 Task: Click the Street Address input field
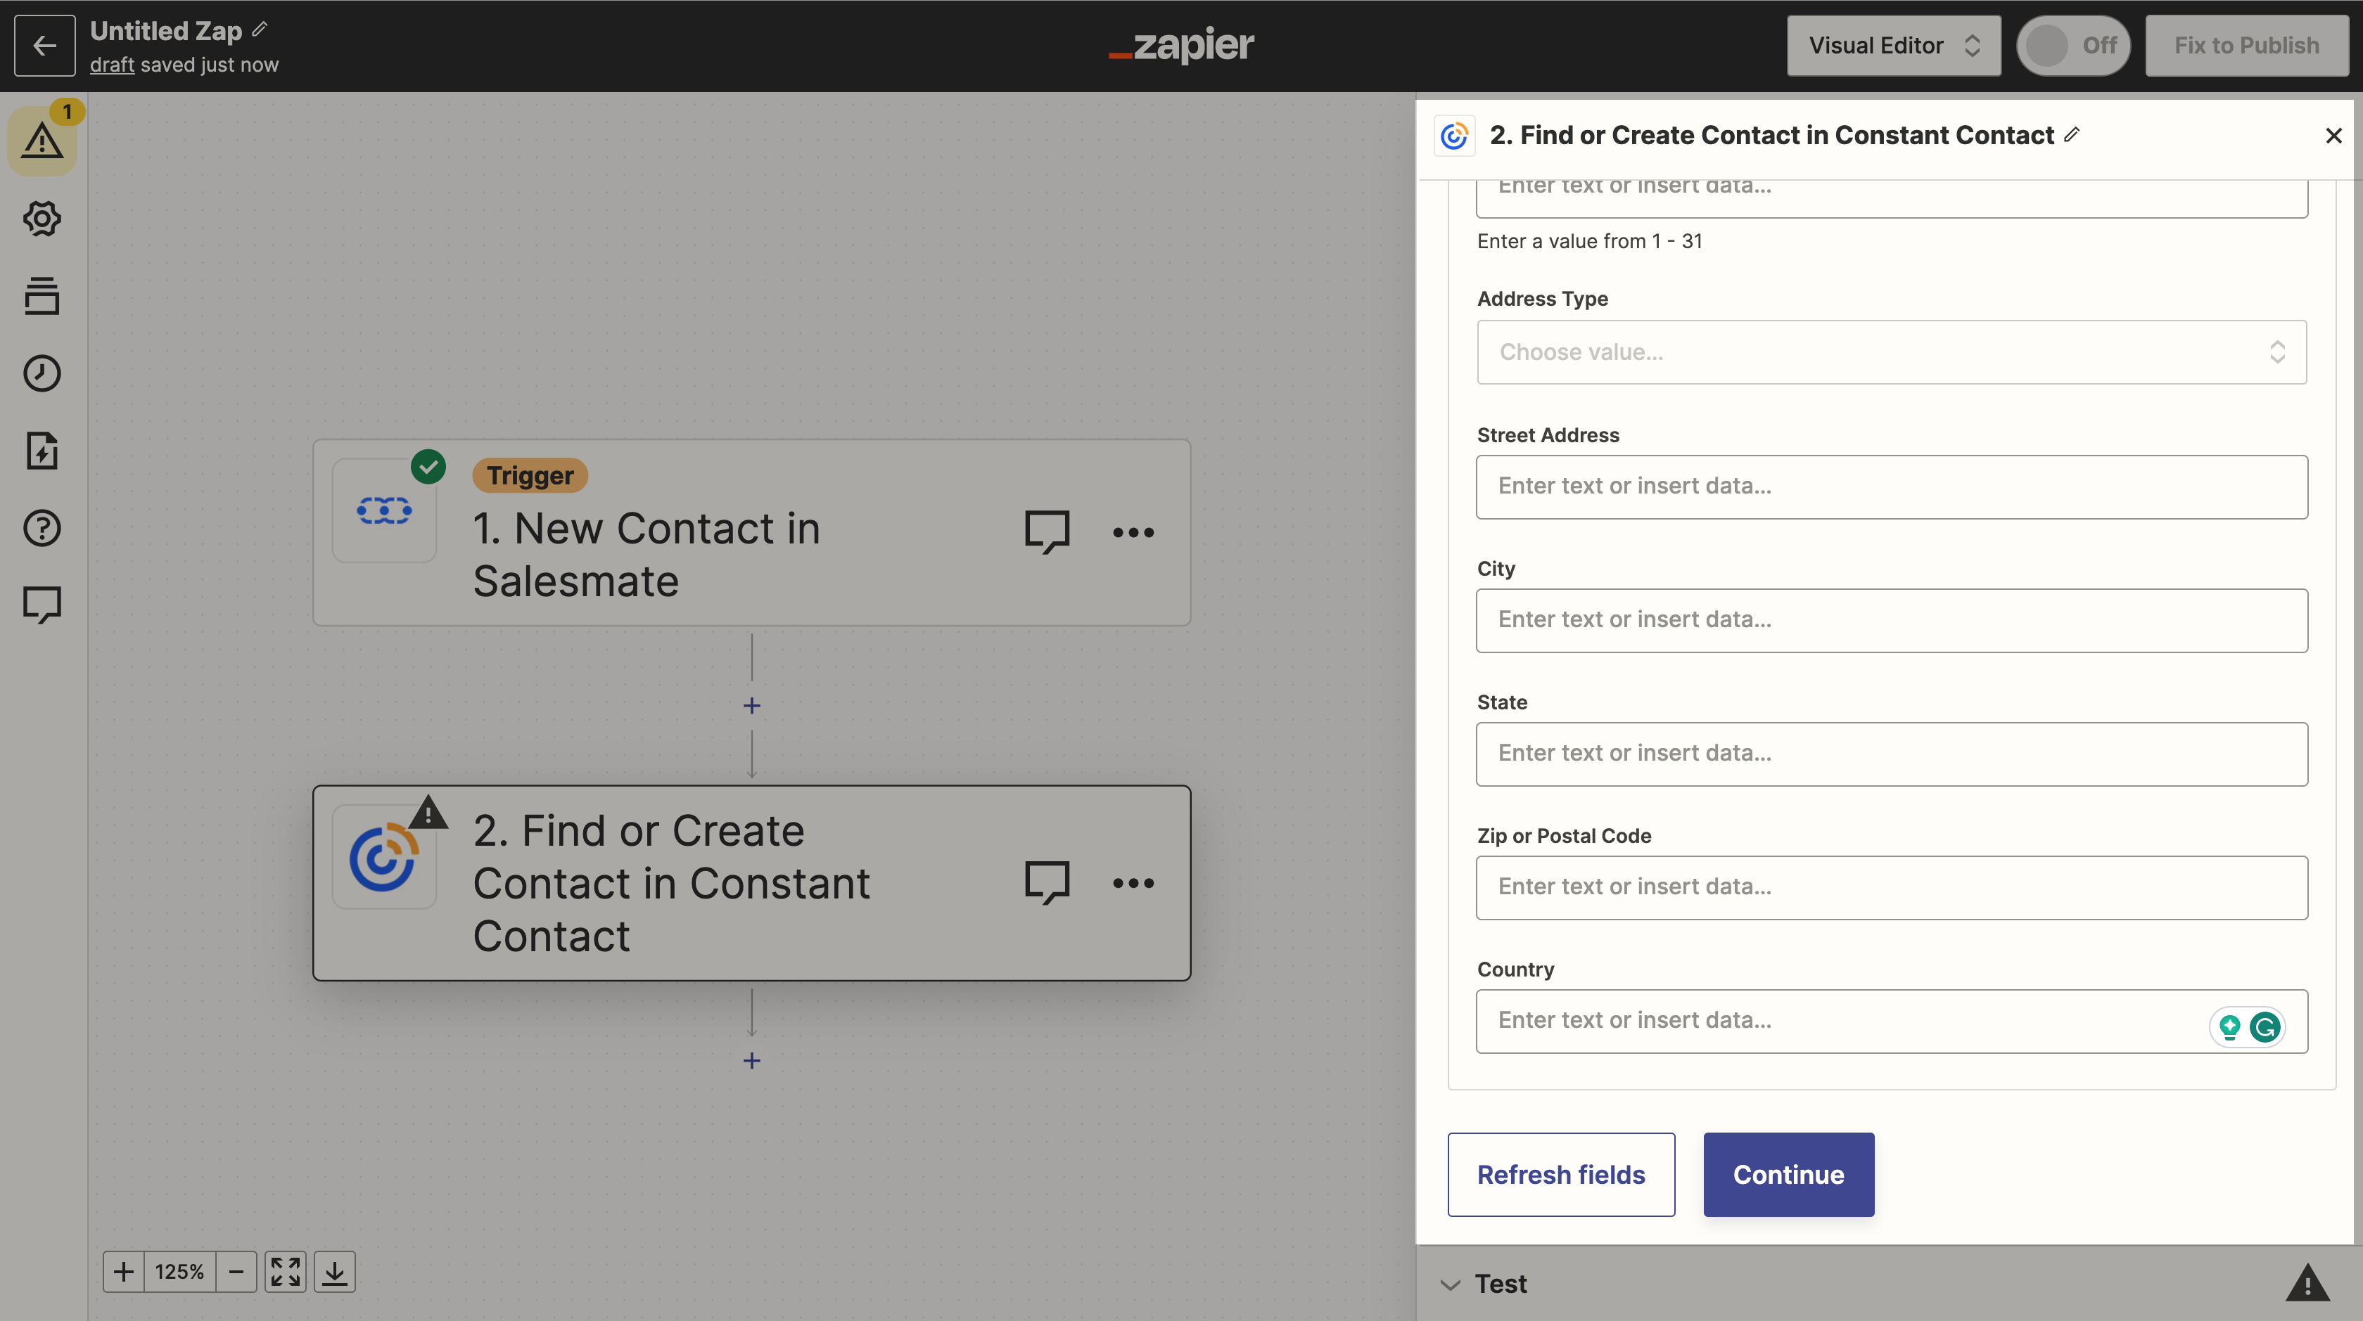(x=1892, y=486)
